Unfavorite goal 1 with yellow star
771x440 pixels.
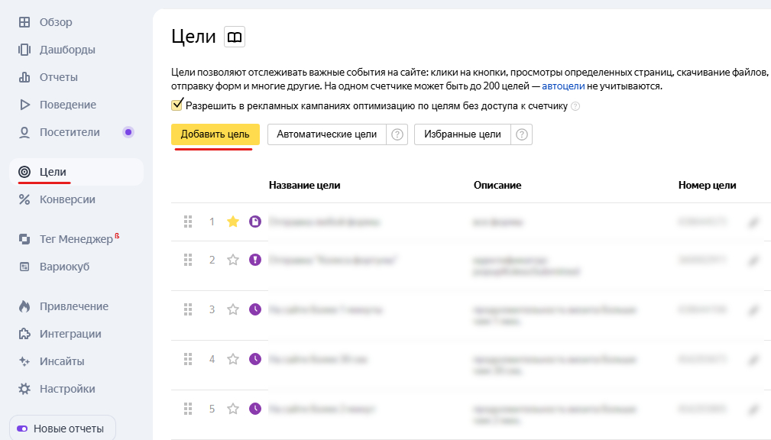point(233,222)
